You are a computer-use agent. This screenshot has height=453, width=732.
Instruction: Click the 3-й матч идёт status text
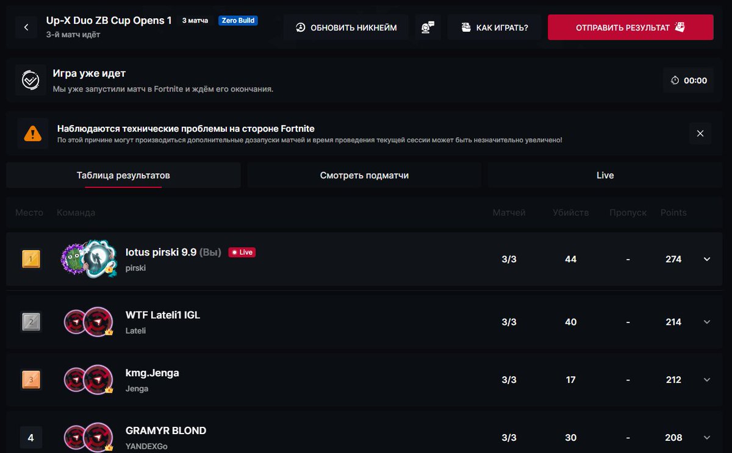73,35
